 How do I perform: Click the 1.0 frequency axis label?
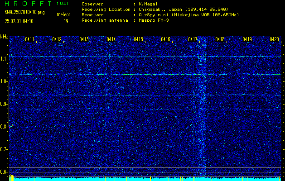click(x=4, y=81)
